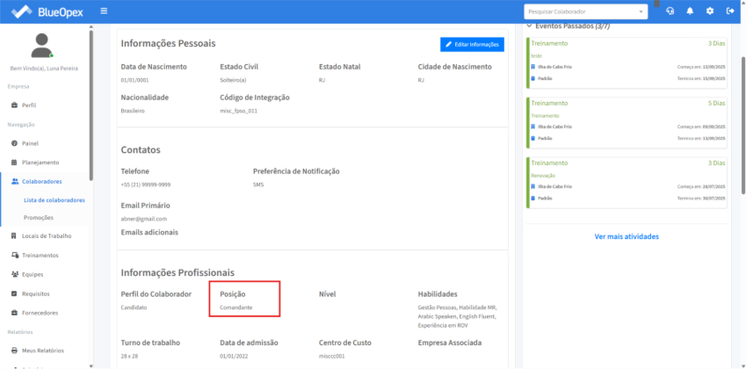The height and width of the screenshot is (369, 746).
Task: Click the BlueOpex logo
Action: 47,11
